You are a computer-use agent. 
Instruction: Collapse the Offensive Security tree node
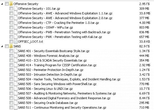click(2, 4)
